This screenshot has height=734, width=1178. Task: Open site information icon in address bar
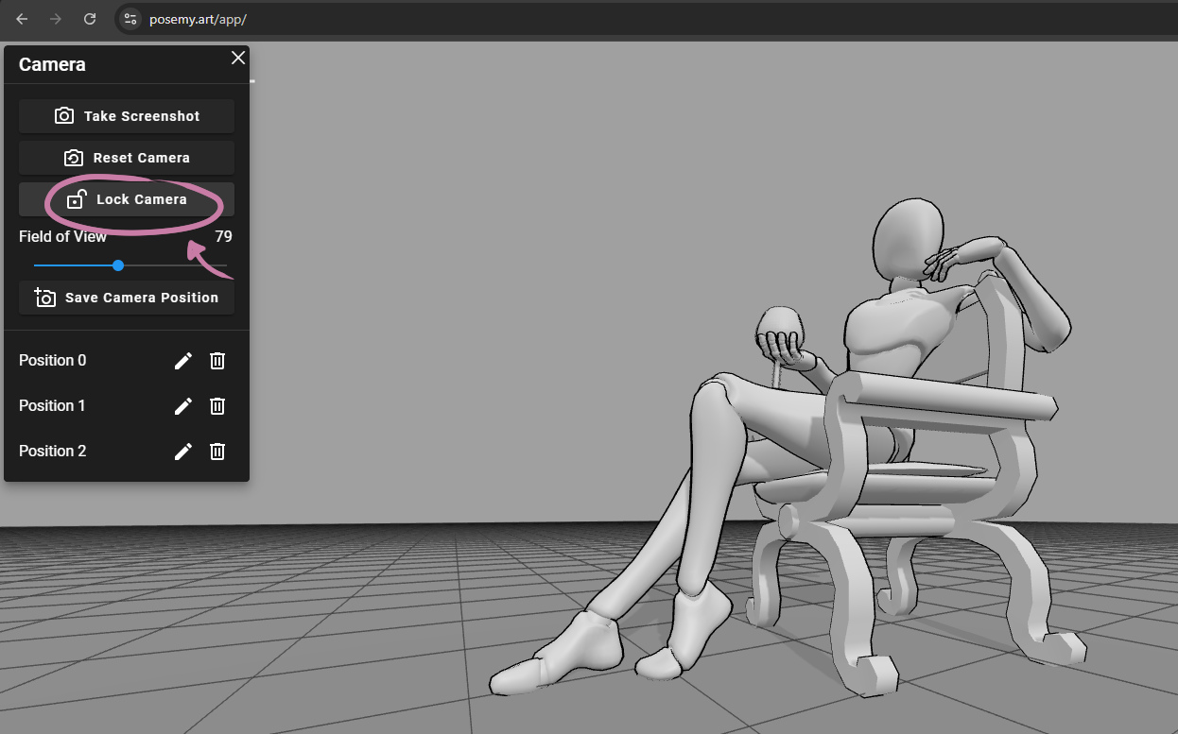pyautogui.click(x=130, y=19)
